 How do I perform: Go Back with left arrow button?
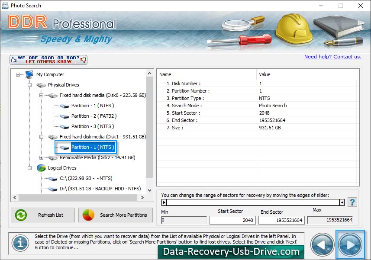click(x=322, y=244)
